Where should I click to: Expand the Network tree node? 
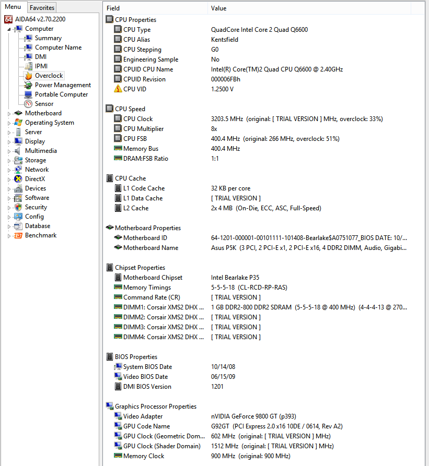pyautogui.click(x=9, y=171)
